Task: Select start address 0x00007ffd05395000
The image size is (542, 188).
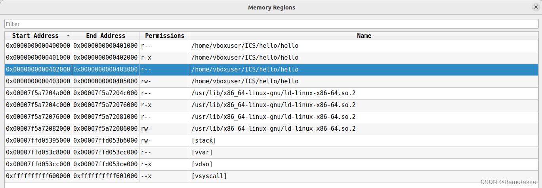Action: coord(38,141)
